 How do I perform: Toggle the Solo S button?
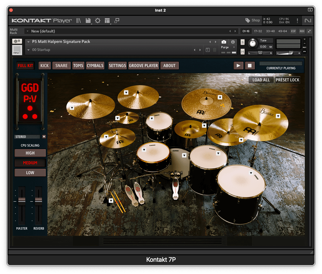242,42
